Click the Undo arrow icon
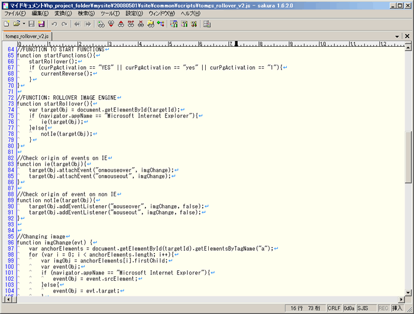The image size is (414, 314). click(x=54, y=24)
